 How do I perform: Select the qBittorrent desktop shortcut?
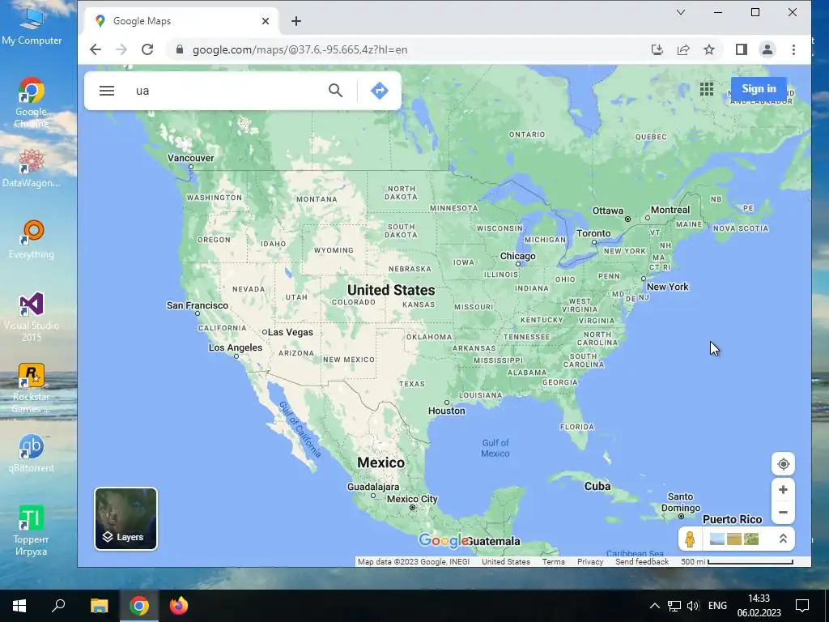[x=32, y=454]
